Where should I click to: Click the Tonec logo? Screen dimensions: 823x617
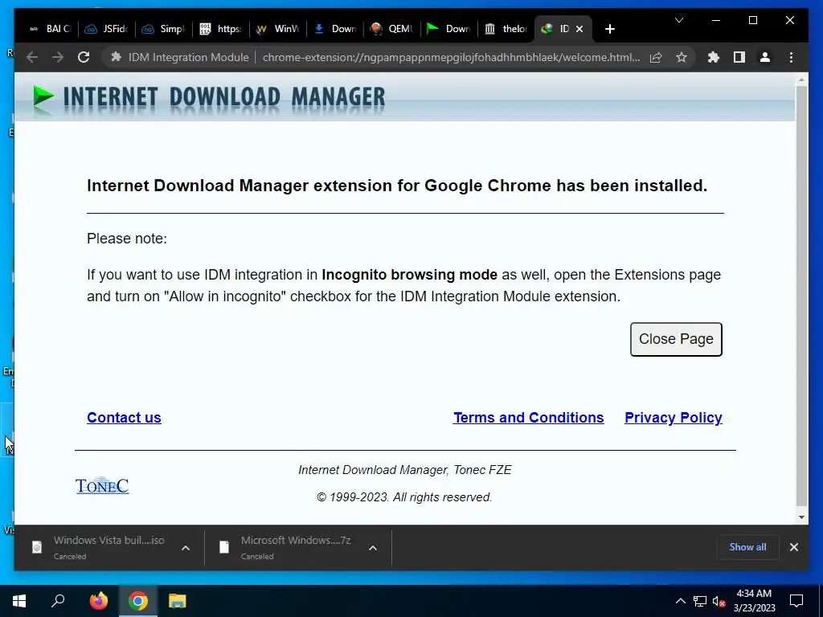[102, 486]
